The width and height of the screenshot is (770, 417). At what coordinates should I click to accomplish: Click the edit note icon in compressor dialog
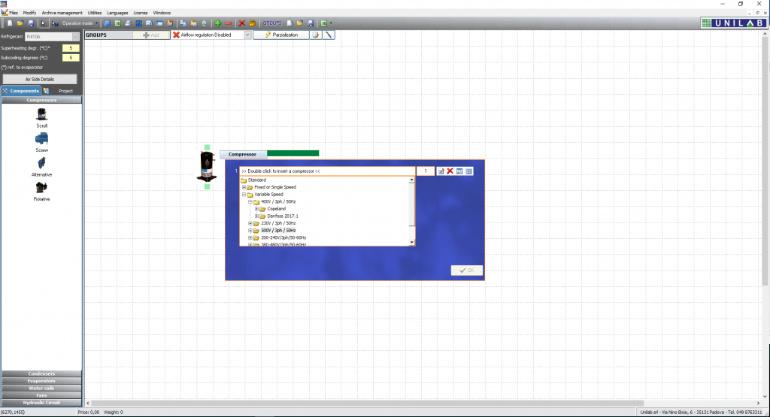click(x=441, y=171)
